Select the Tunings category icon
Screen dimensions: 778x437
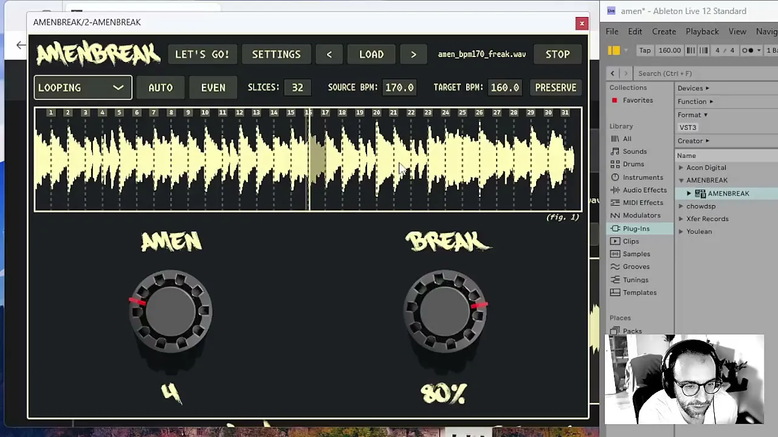(x=615, y=280)
